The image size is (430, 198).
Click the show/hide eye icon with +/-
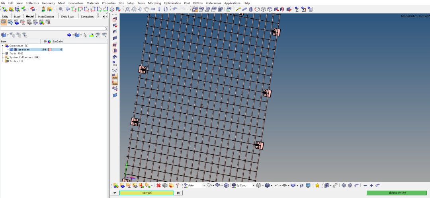[98, 35]
